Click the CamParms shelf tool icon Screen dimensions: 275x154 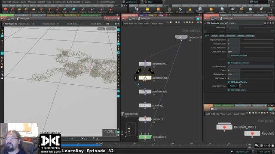pos(42,10)
